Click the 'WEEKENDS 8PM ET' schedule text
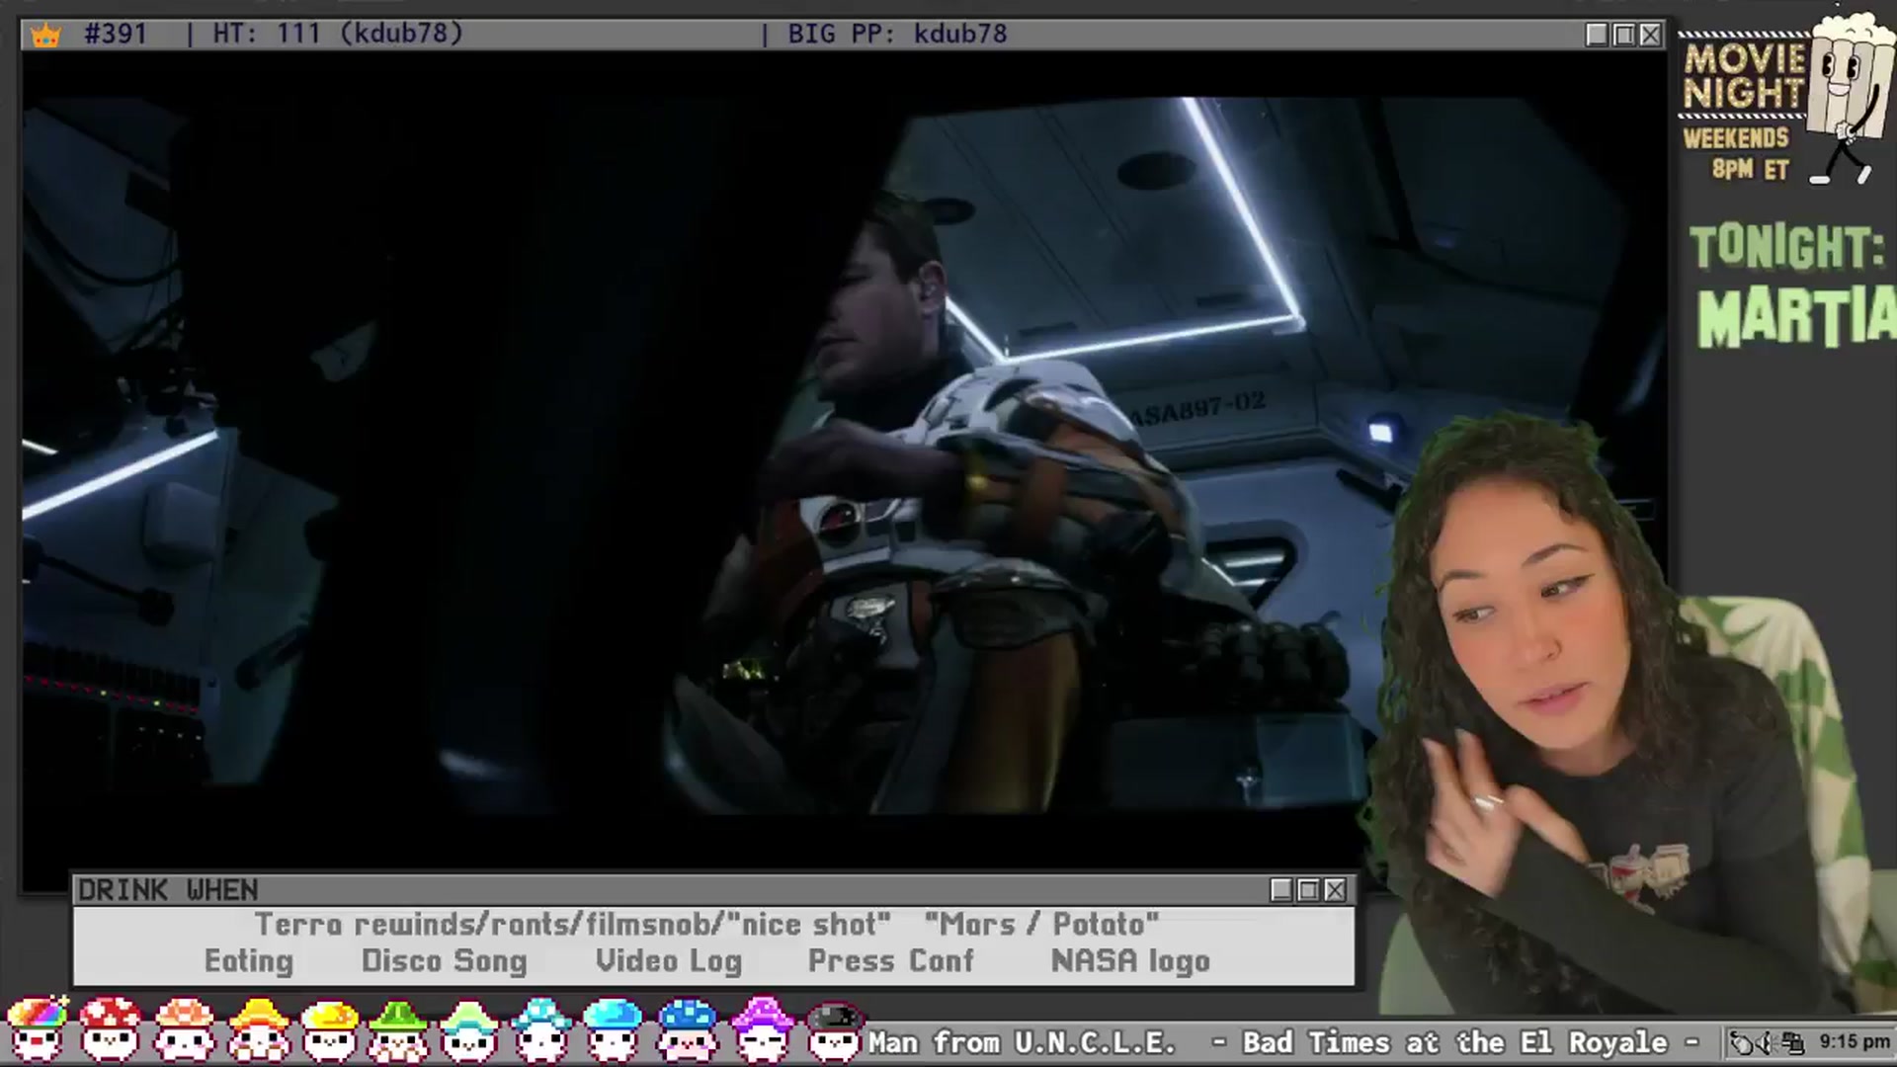 (1737, 153)
